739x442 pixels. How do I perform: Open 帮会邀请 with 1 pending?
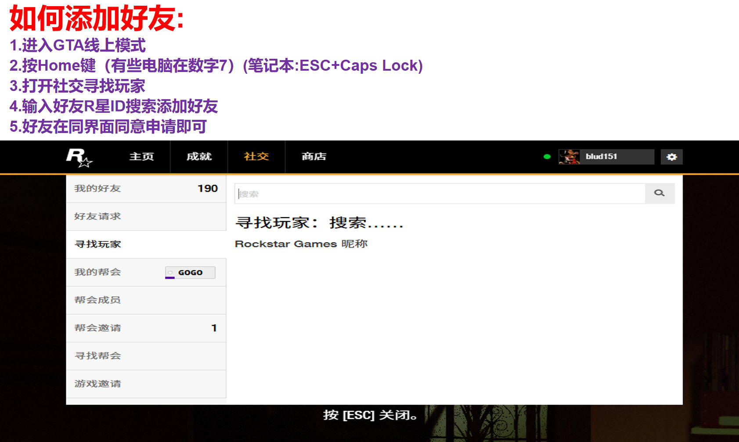click(x=146, y=328)
